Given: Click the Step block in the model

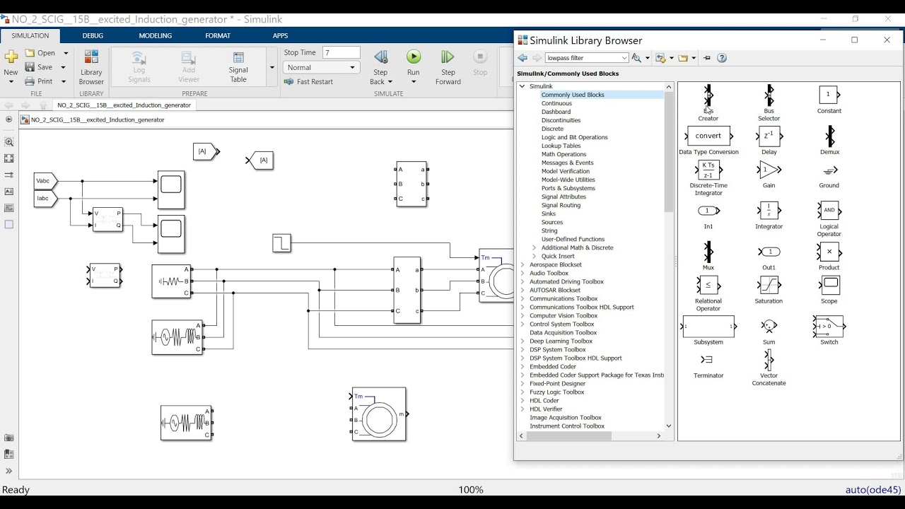Looking at the screenshot, I should 281,243.
